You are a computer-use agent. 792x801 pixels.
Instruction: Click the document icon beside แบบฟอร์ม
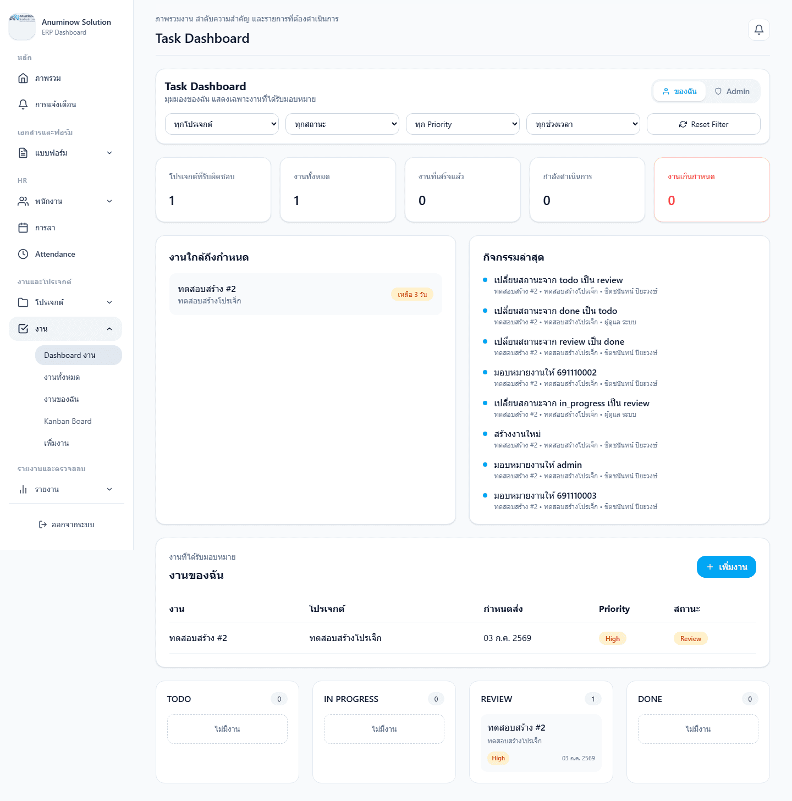click(x=23, y=153)
